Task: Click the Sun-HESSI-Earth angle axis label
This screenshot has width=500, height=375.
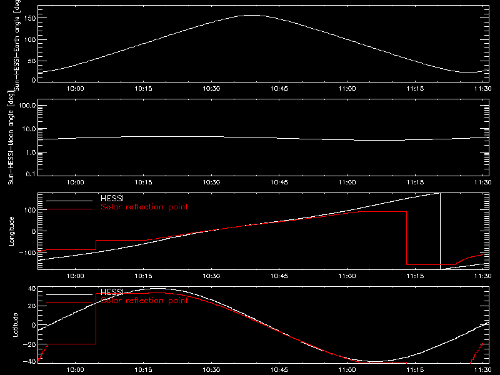Action: [17, 46]
